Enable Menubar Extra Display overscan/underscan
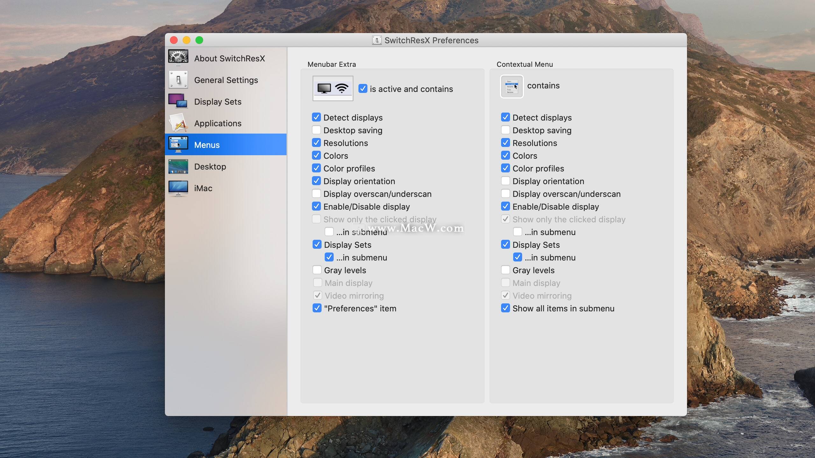The image size is (815, 458). click(x=316, y=194)
